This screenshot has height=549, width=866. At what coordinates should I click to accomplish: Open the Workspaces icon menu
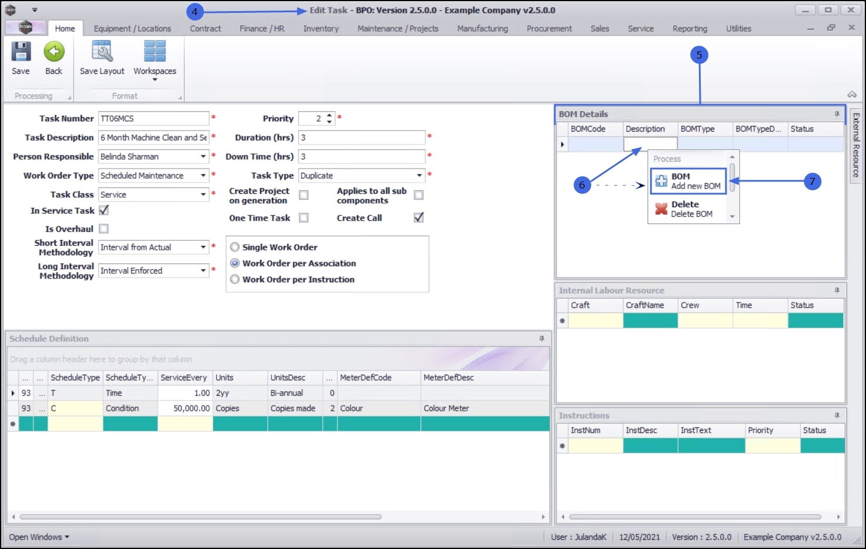click(155, 52)
